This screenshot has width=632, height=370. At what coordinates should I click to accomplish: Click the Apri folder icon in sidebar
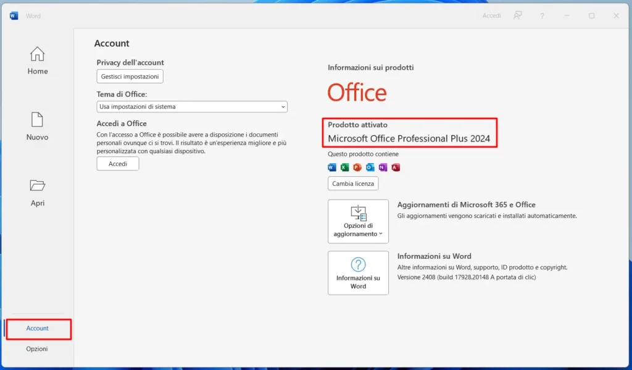(37, 187)
